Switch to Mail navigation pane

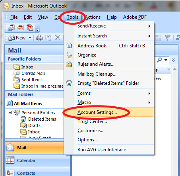(34, 148)
